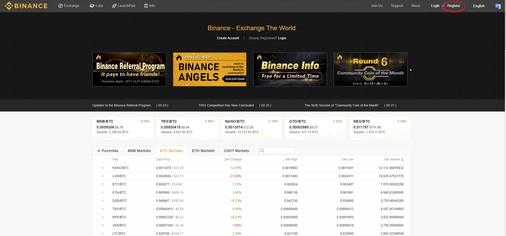Screen dimensions: 506x236
Task: Open the LaunchPad menu item
Action: pos(124,6)
